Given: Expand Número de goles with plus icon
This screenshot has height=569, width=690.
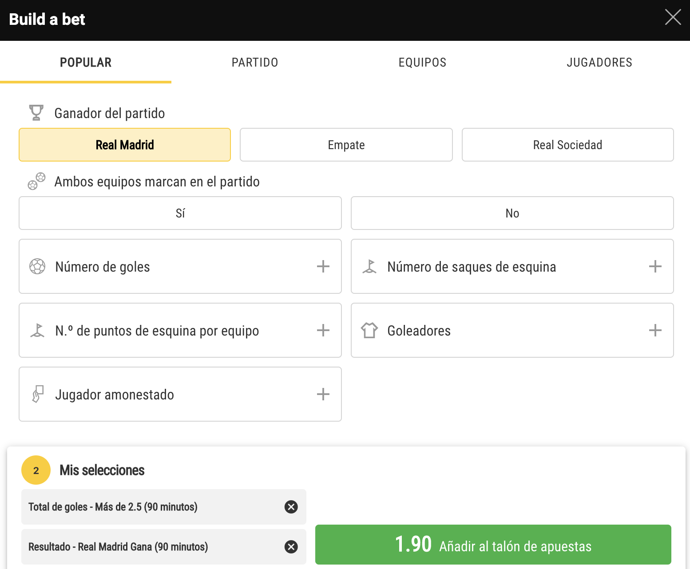Looking at the screenshot, I should (x=323, y=266).
